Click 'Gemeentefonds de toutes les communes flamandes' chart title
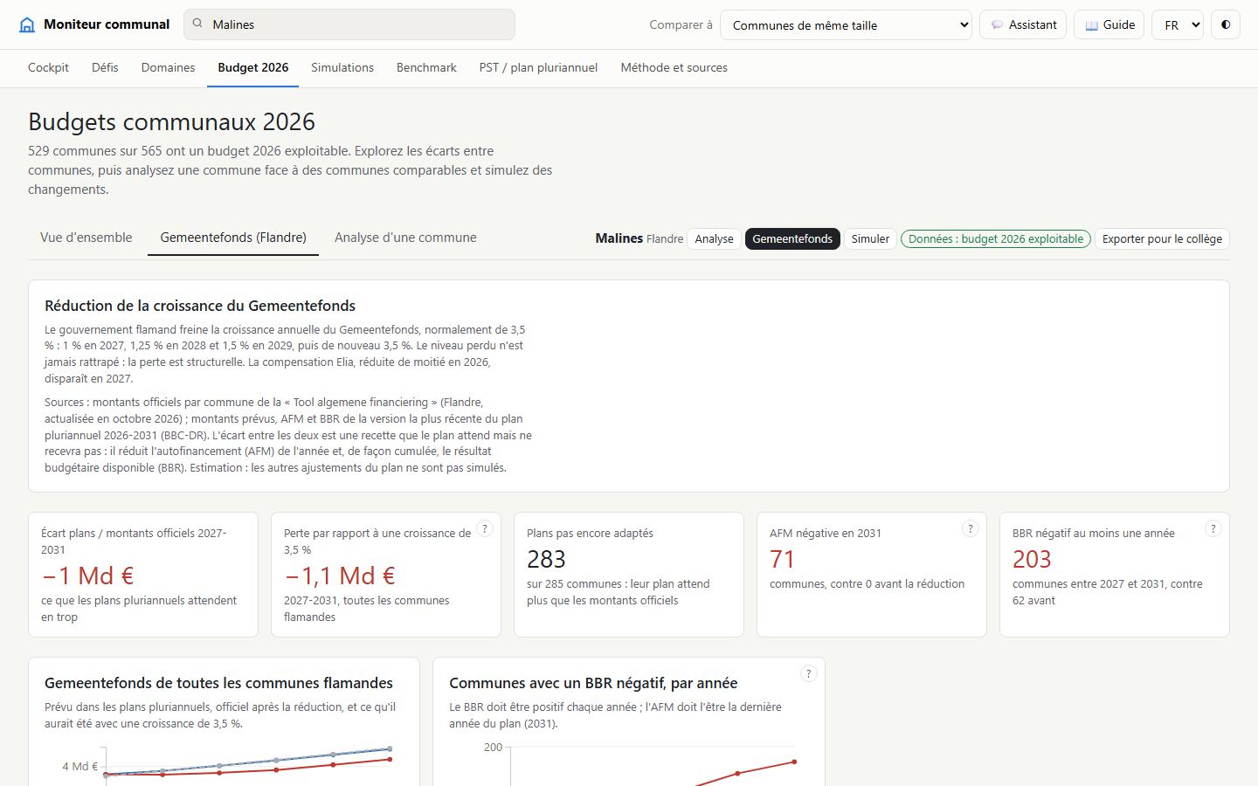 pos(218,683)
